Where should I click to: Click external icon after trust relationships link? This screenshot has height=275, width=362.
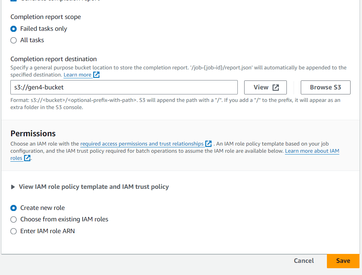tap(208, 144)
